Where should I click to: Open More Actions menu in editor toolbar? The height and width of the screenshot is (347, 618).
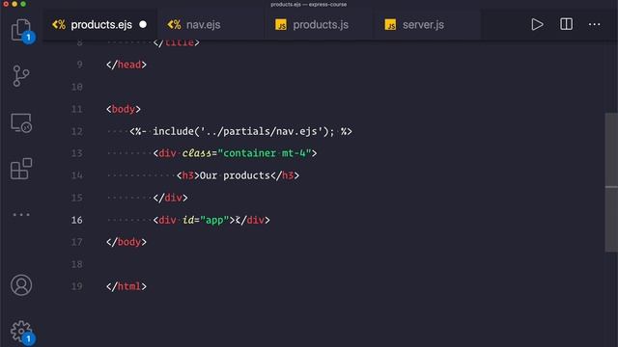coord(594,24)
